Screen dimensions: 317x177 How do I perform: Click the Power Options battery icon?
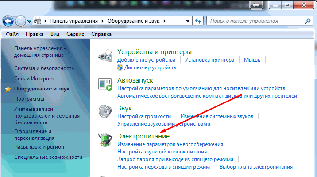[x=105, y=139]
